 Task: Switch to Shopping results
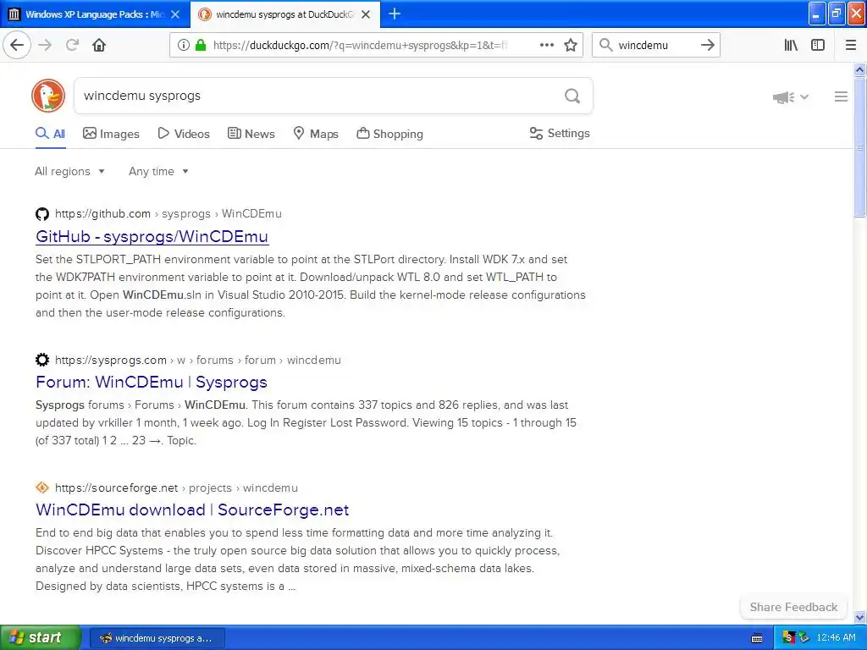pyautogui.click(x=389, y=134)
